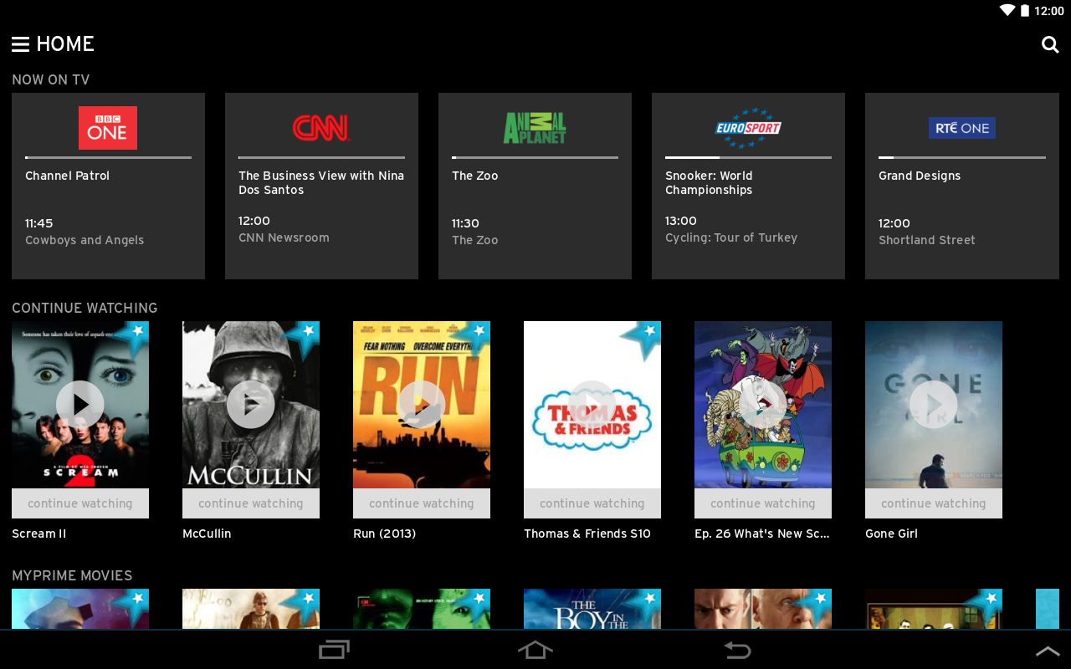Play Gone Girl with the play icon

[x=934, y=405]
